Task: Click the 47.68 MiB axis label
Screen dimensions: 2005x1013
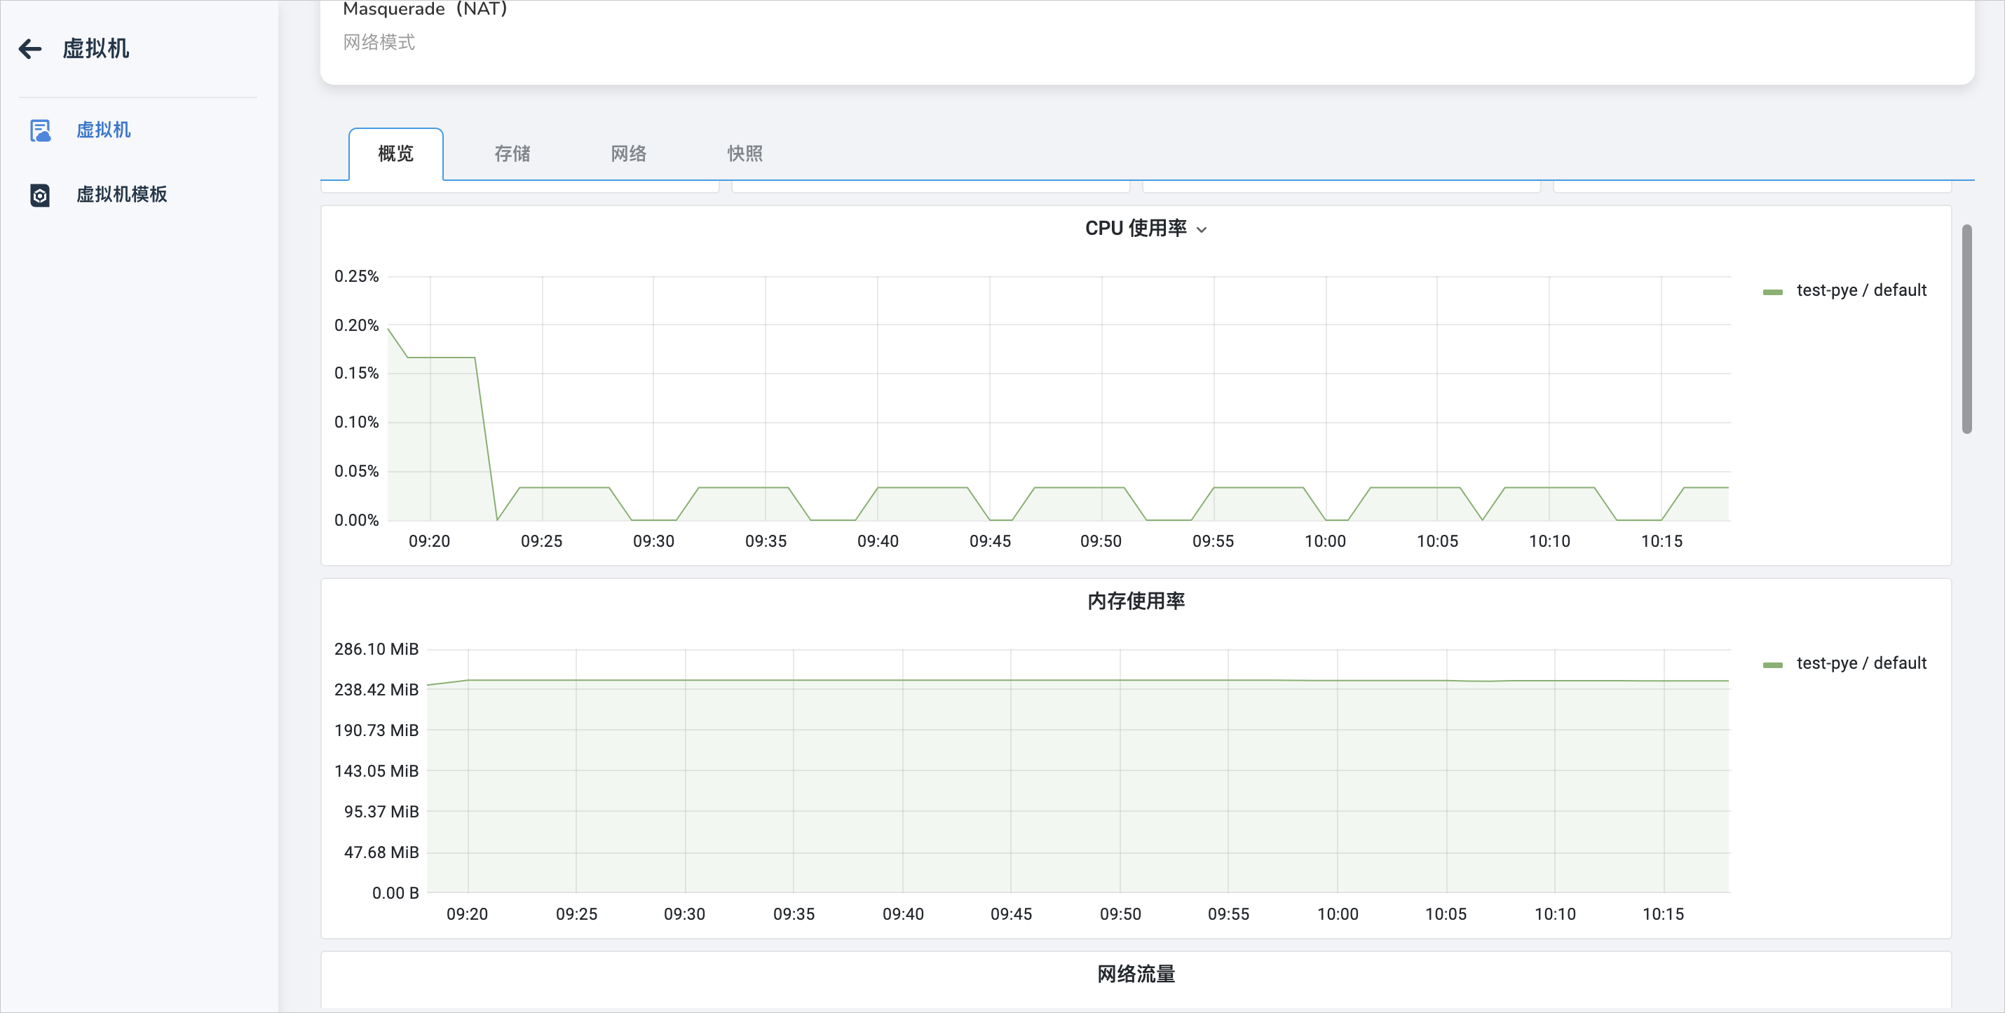Action: tap(381, 852)
